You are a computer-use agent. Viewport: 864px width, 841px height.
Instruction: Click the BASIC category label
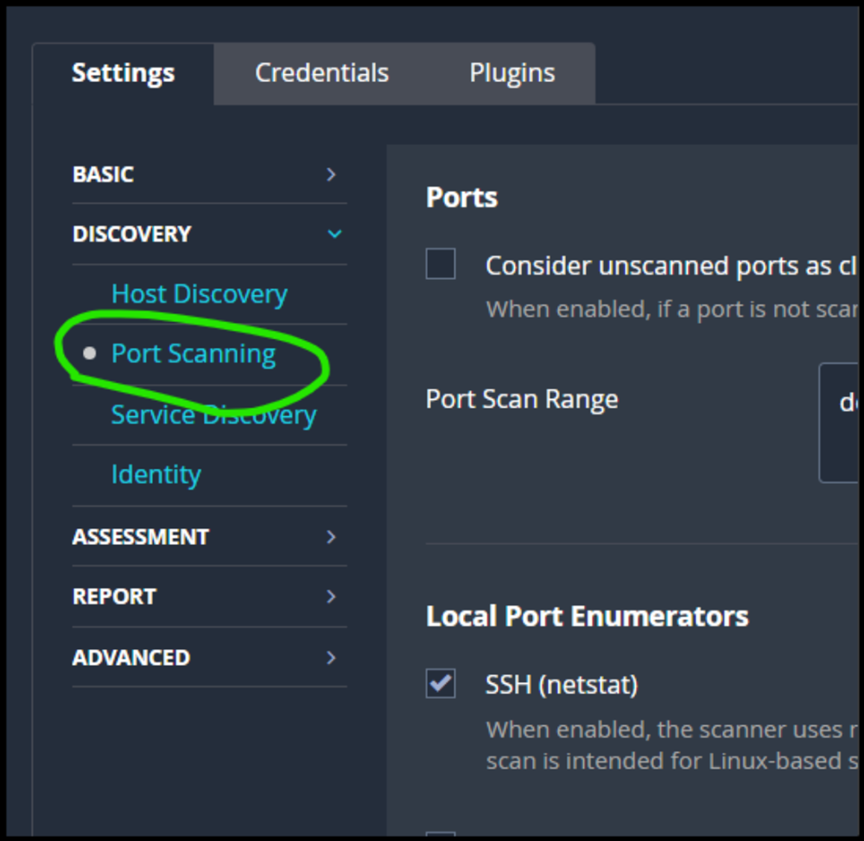coord(103,175)
